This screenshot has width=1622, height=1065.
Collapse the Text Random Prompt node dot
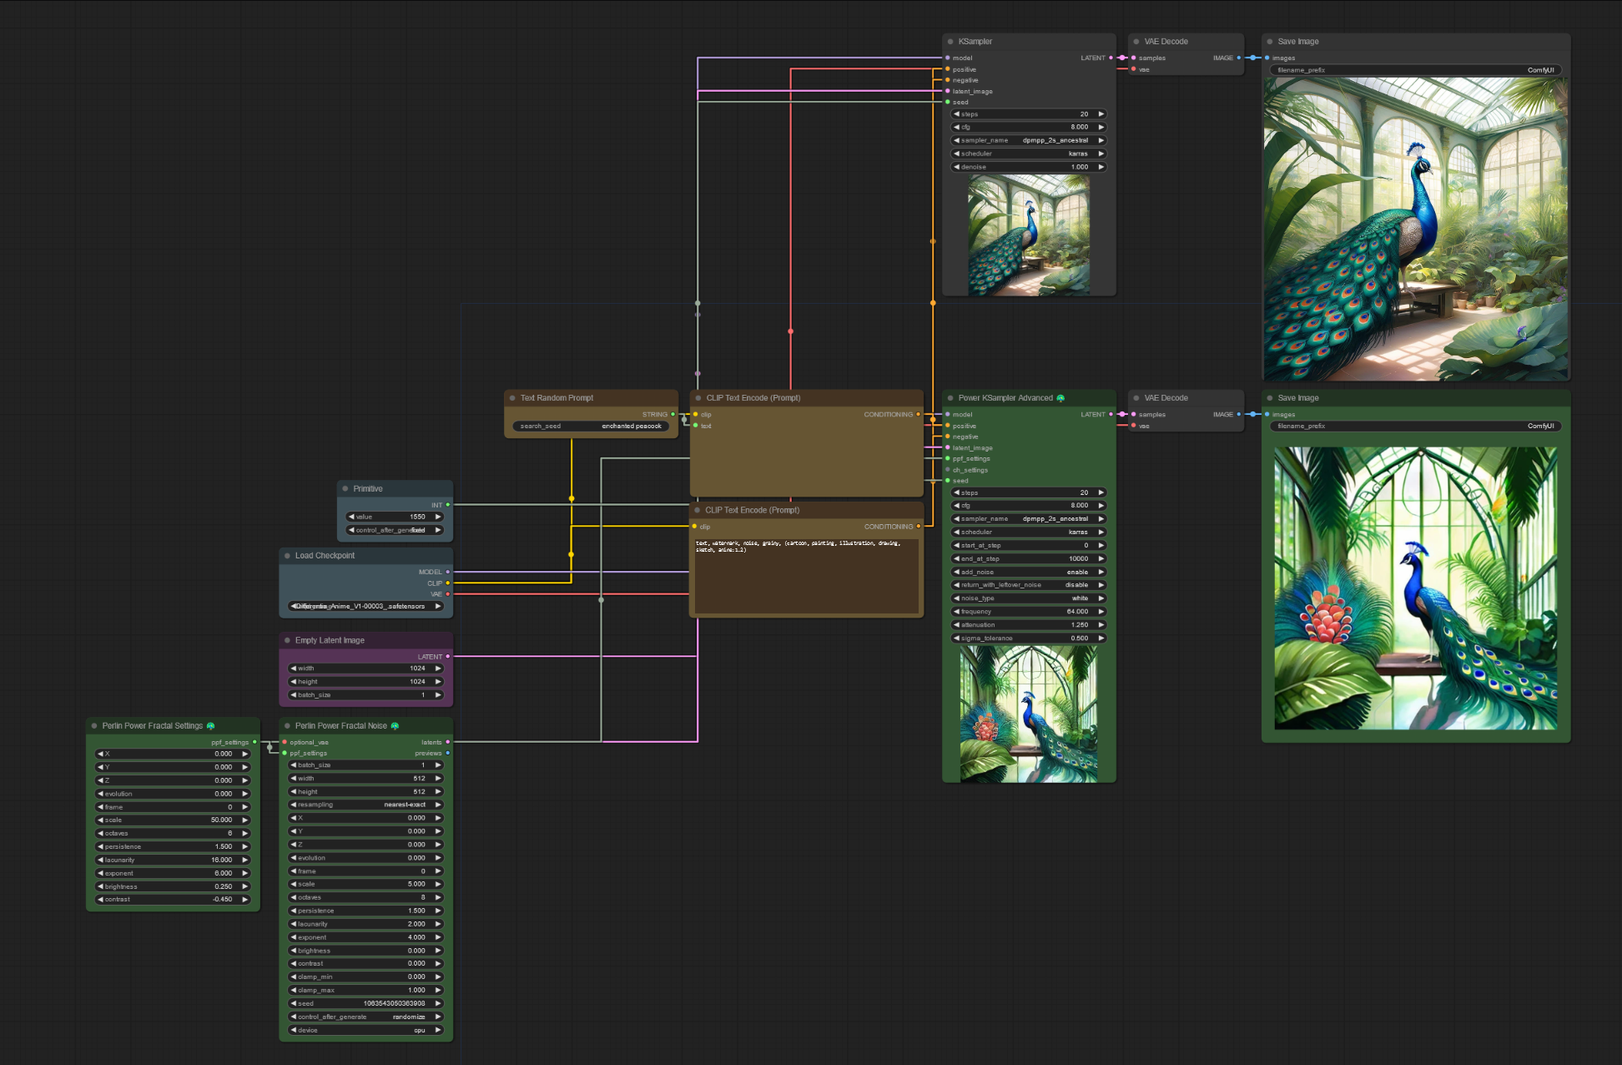tap(512, 398)
